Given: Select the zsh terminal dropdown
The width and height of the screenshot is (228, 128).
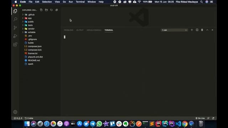Looking at the screenshot, I should 174,30.
